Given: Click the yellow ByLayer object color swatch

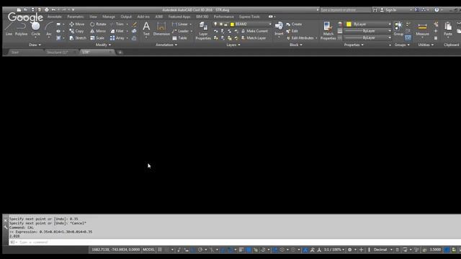Looking at the screenshot, I should coord(349,24).
